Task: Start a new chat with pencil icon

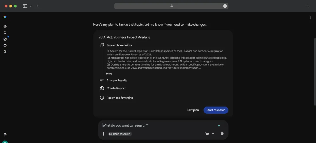Action: tap(5, 26)
